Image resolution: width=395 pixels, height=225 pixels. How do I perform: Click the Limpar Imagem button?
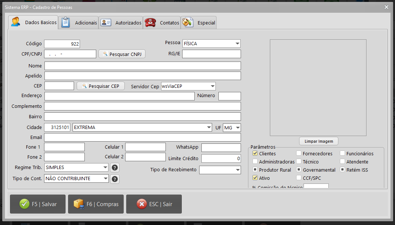point(319,141)
